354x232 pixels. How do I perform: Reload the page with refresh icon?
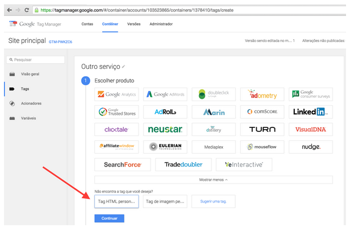coord(27,10)
